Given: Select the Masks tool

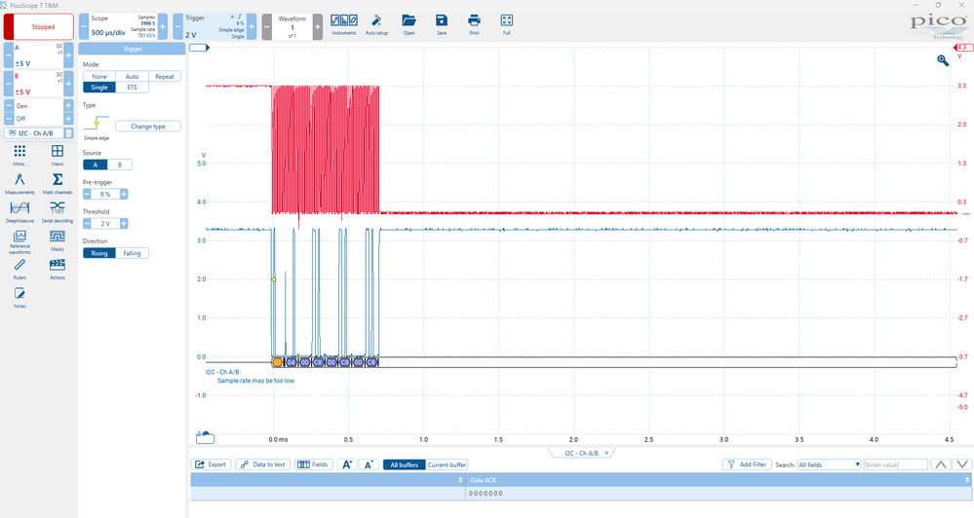Looking at the screenshot, I should [58, 238].
